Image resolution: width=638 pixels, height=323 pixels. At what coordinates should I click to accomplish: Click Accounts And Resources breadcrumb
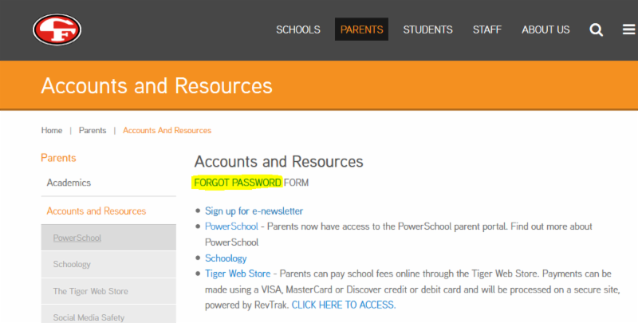click(x=167, y=130)
